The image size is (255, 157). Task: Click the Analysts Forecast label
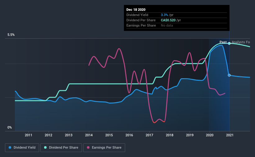[241, 42]
